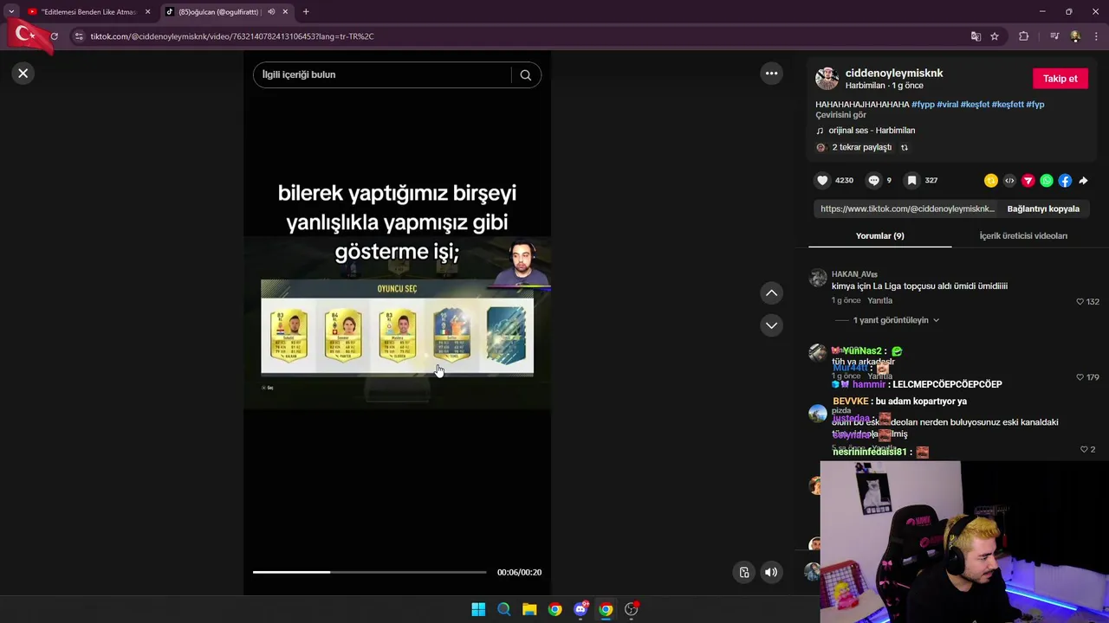Share the video via WhatsApp icon
1109x623 pixels.
point(1047,181)
